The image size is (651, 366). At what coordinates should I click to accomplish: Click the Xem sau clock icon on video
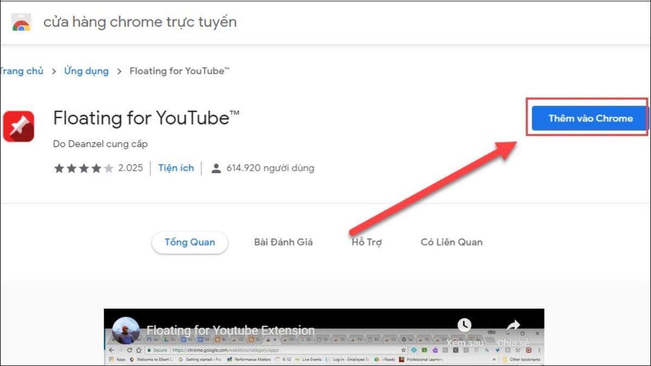pos(464,325)
